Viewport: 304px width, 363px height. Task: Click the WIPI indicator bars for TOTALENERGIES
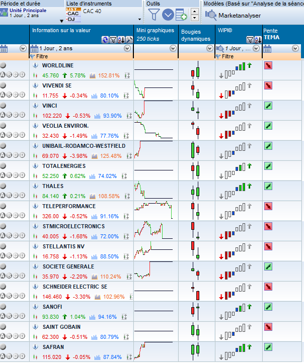point(235,171)
